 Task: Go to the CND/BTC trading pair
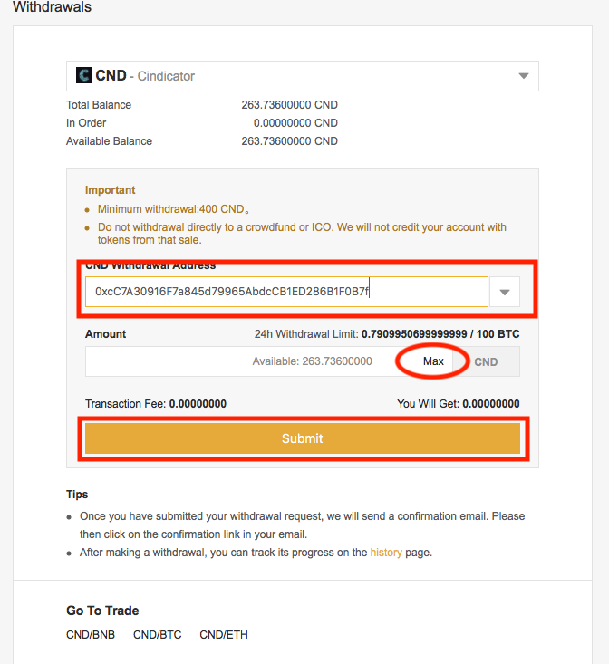pyautogui.click(x=157, y=635)
